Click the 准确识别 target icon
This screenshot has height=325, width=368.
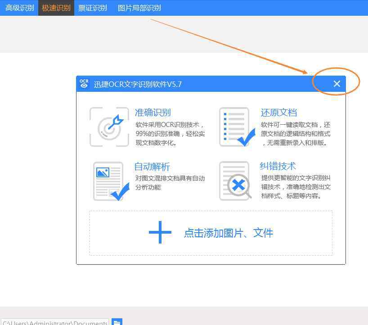pos(109,127)
